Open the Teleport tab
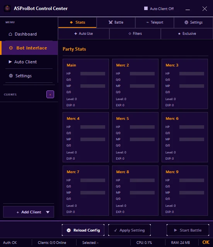 click(155, 22)
